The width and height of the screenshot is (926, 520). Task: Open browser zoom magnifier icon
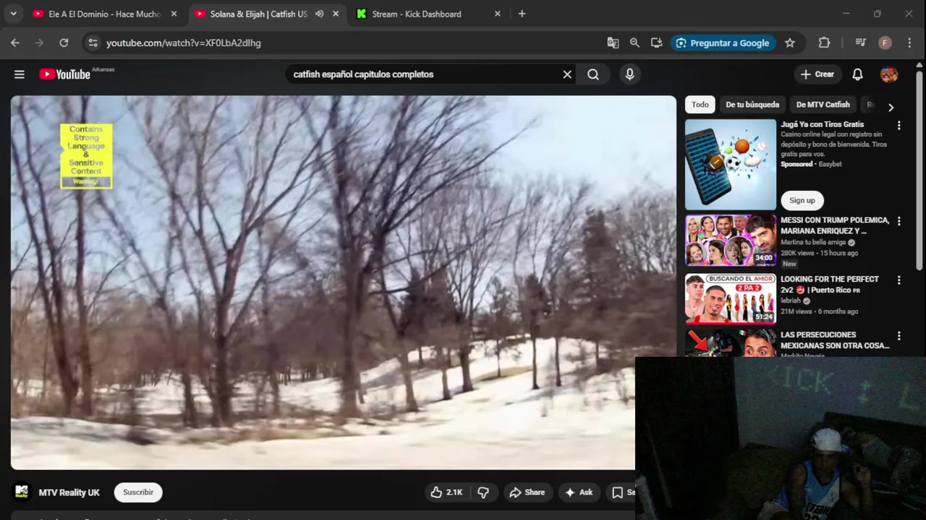click(634, 43)
